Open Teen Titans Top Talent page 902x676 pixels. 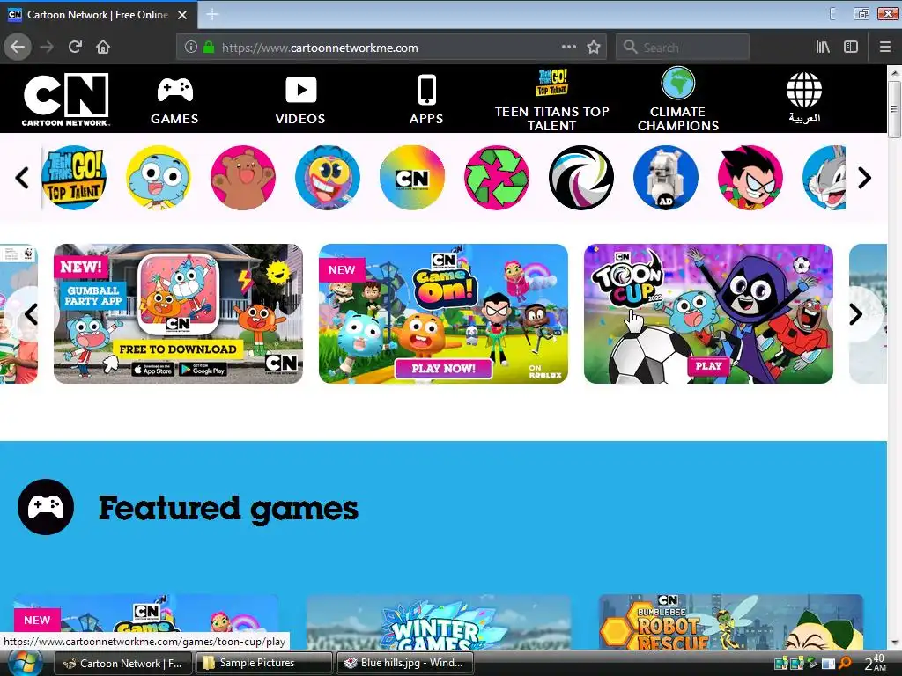tap(552, 100)
